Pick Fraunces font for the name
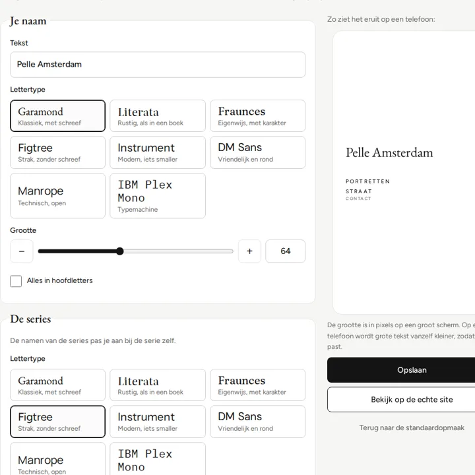Screen dimensions: 475x475 (257, 115)
